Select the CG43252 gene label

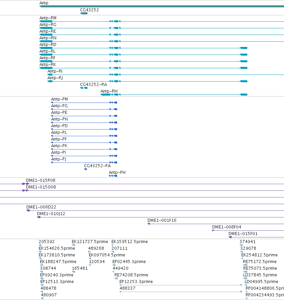[89, 10]
